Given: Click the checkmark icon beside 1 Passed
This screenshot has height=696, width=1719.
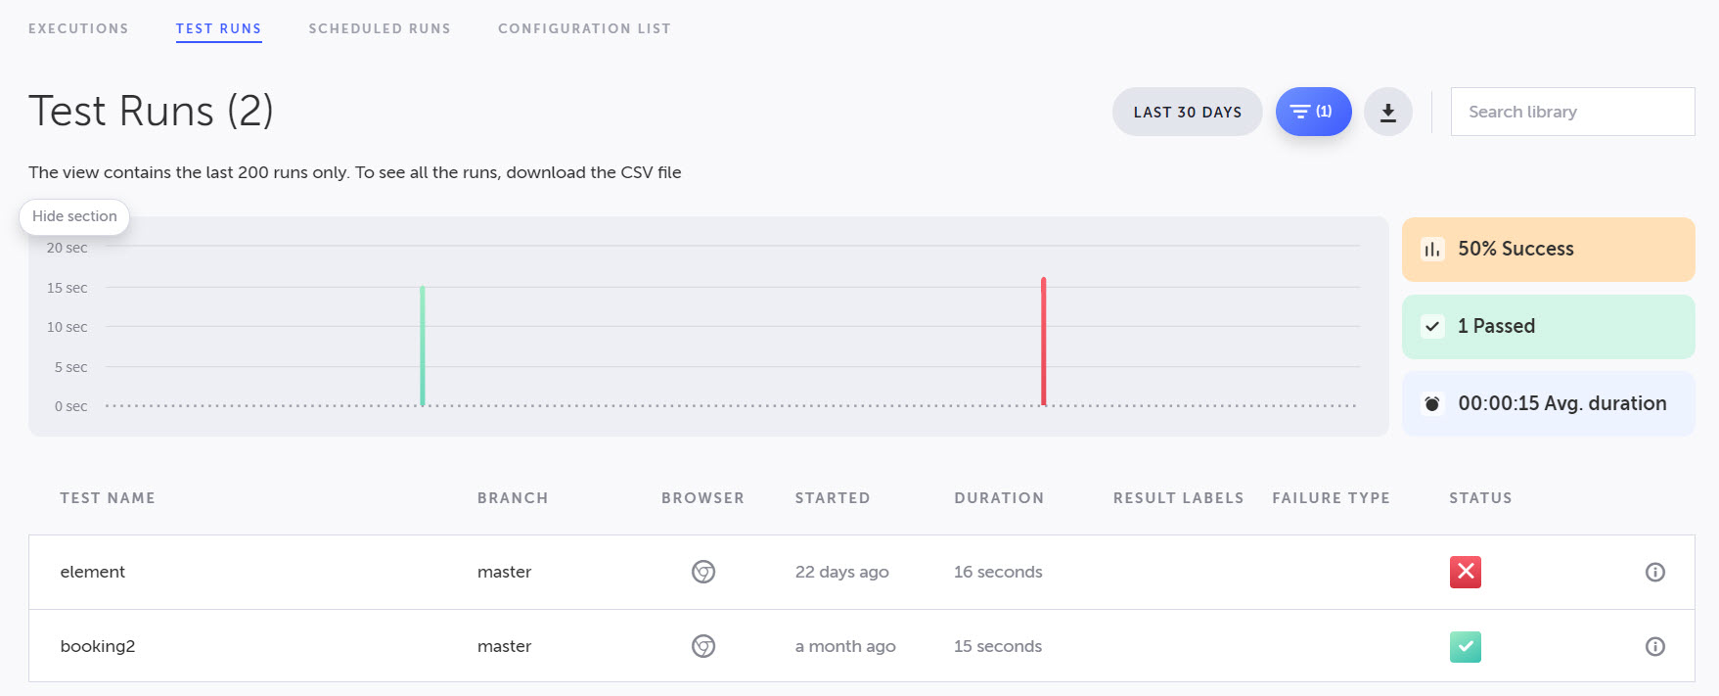Looking at the screenshot, I should (x=1432, y=327).
